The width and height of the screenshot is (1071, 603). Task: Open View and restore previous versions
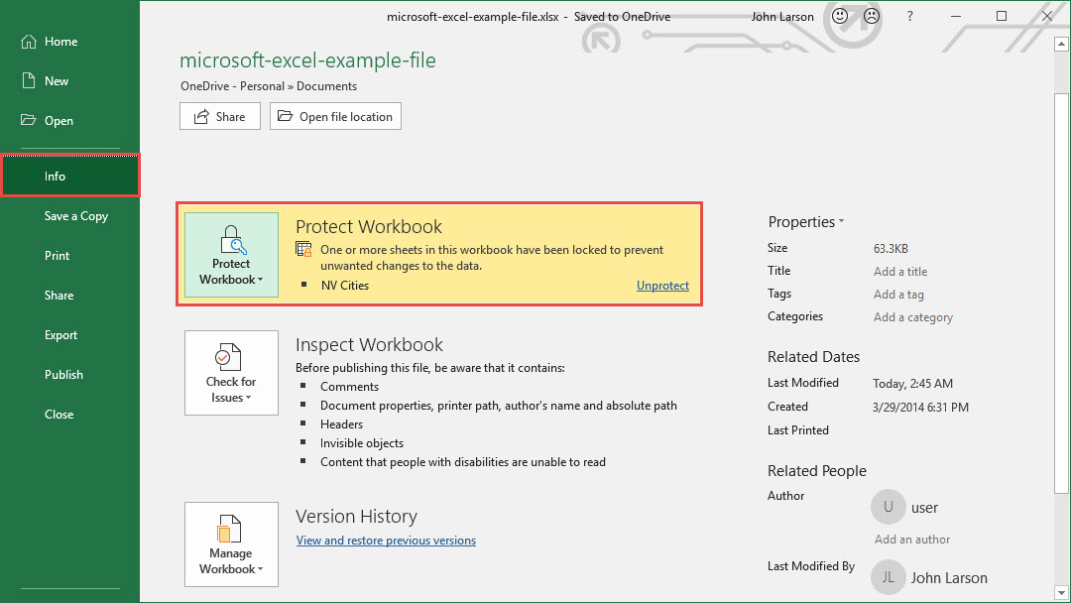[x=386, y=541]
